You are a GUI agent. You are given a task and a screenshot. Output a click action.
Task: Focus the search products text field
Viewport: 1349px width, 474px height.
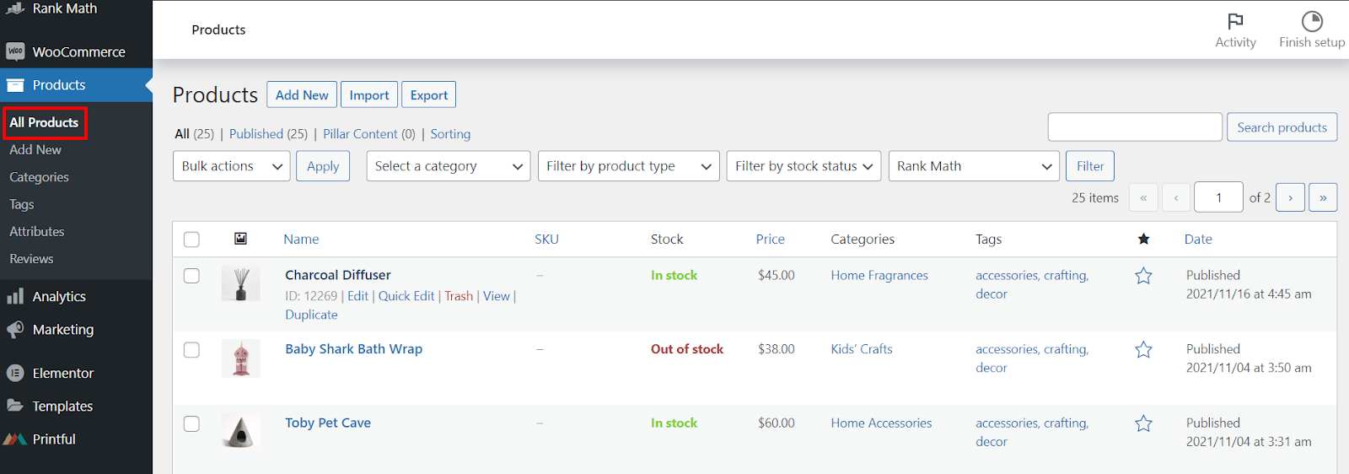coord(1134,127)
